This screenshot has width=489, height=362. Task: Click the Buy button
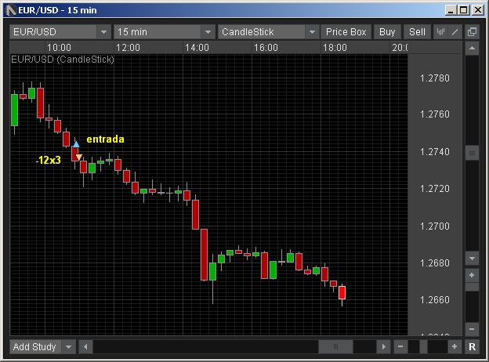[387, 32]
